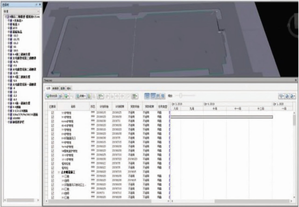This screenshot has height=207, width=299.
Task: Click the Gantt chart horizontal scrollbar thumb
Action: 252,201
